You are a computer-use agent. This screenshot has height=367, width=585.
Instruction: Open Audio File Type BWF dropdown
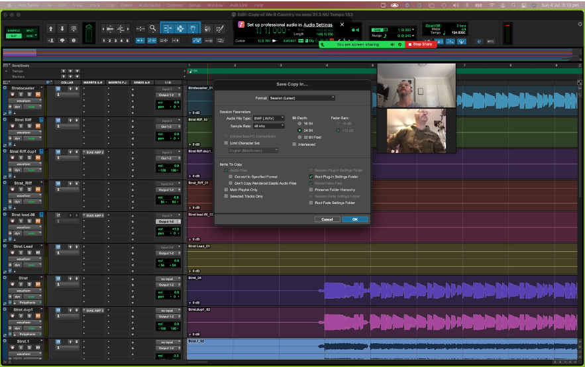click(269, 118)
